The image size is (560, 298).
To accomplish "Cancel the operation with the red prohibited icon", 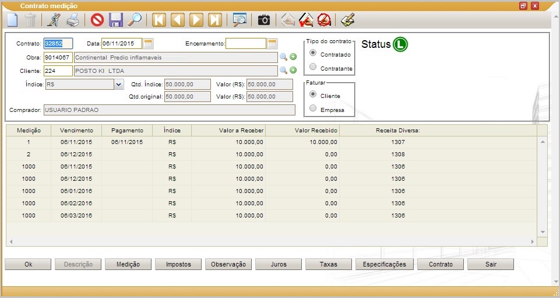I will 97,20.
